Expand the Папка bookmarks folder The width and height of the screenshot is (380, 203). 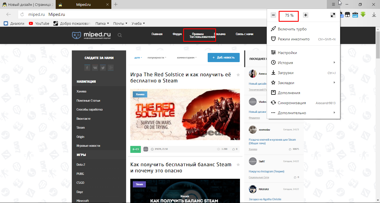point(102,23)
